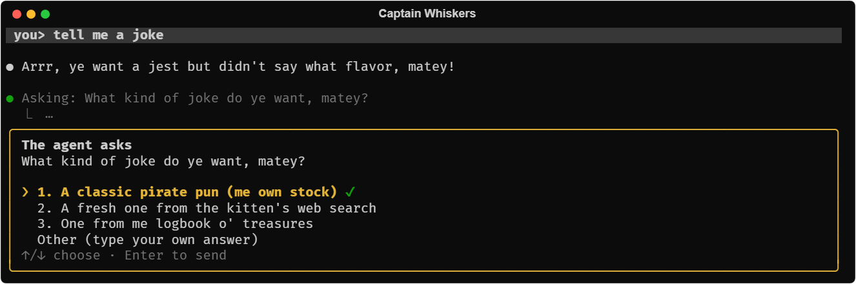Click the white bullet beside the Arrr message
Viewport: 856px width, 284px height.
pos(10,67)
